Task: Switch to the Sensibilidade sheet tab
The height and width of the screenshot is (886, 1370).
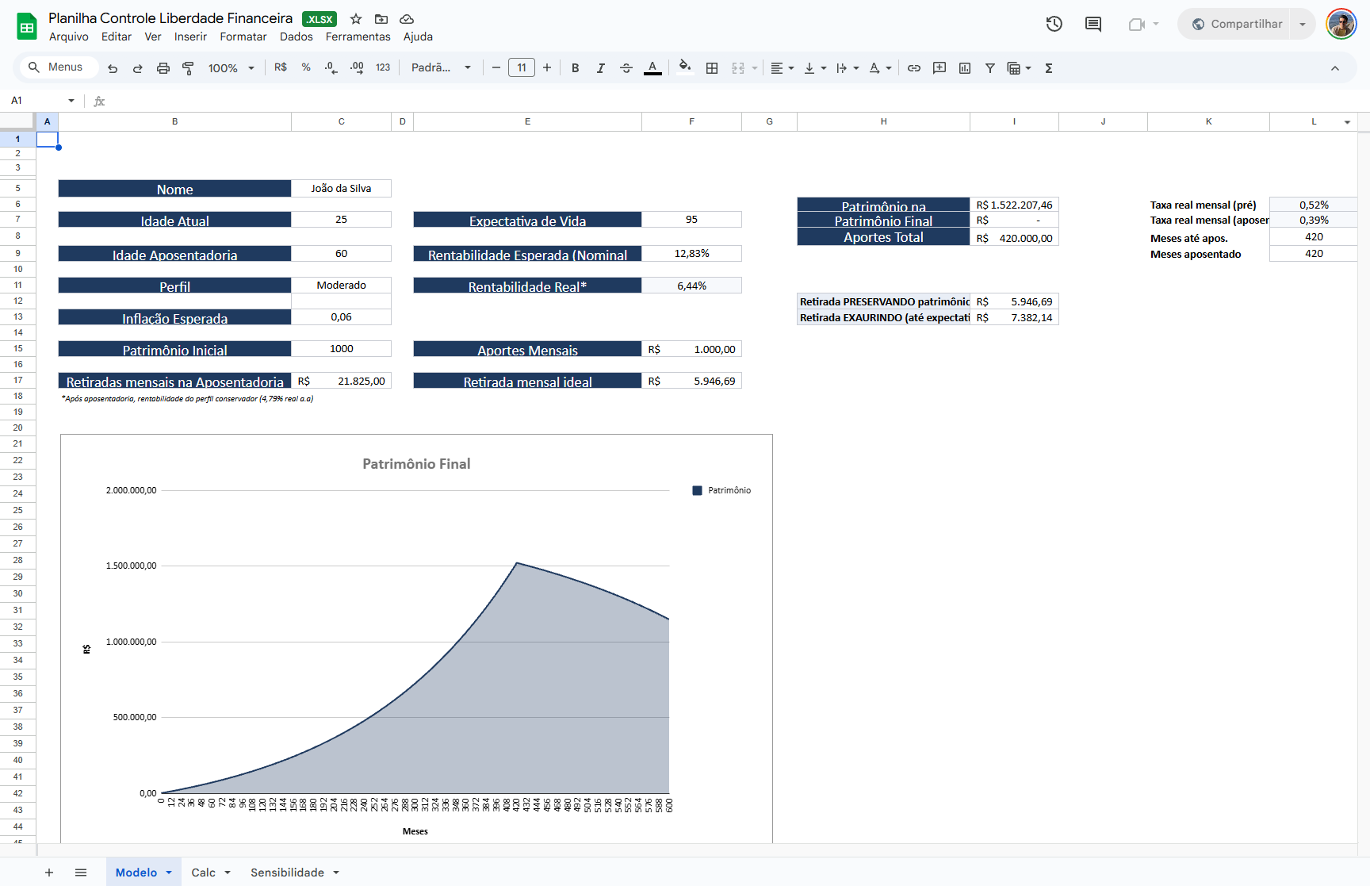Action: [287, 873]
